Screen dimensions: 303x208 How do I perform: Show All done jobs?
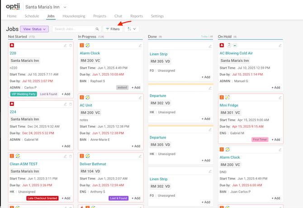point(211,37)
